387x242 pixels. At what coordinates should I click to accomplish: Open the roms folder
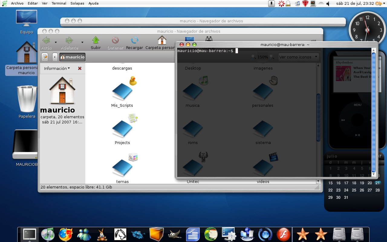193,132
